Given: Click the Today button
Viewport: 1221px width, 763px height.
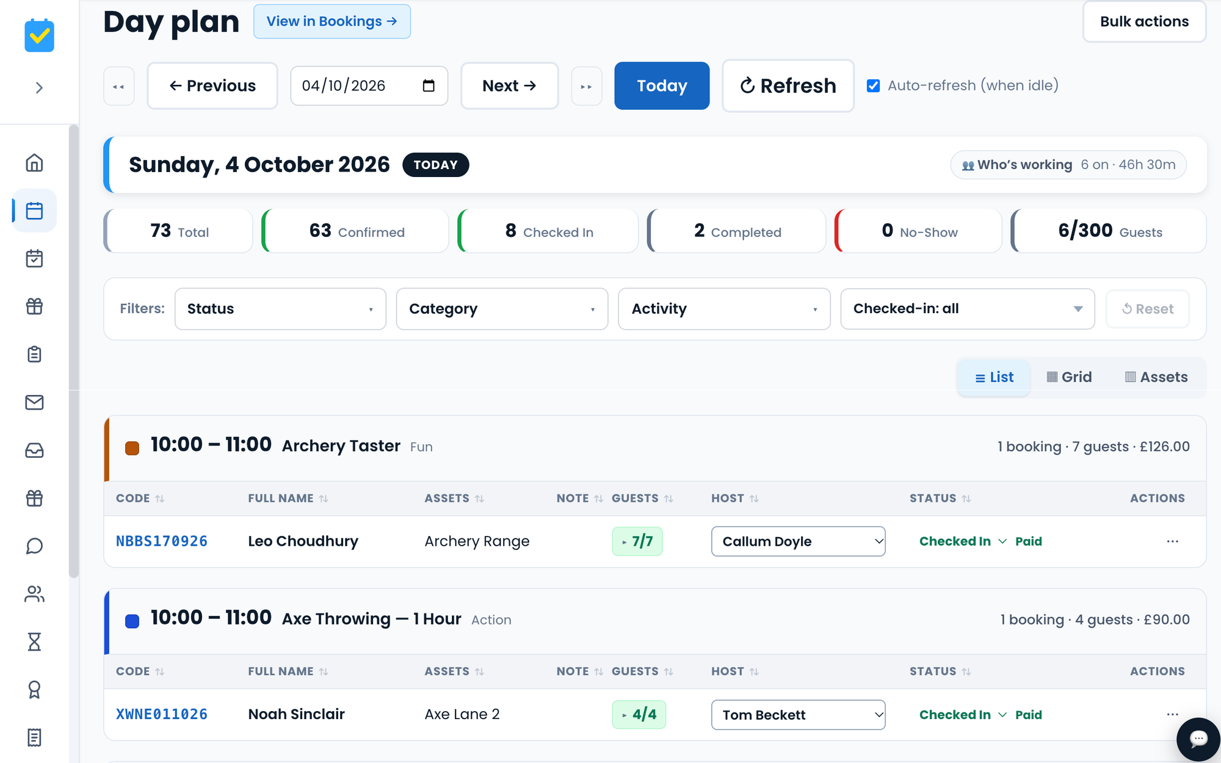Looking at the screenshot, I should (662, 86).
